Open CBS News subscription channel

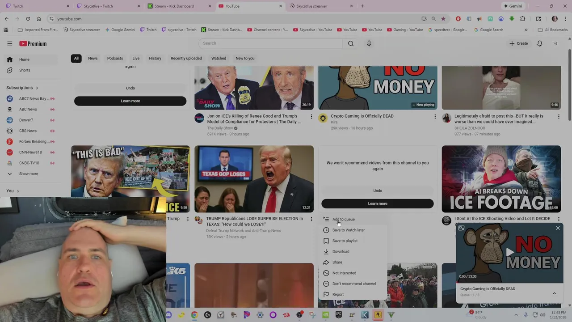[29, 131]
